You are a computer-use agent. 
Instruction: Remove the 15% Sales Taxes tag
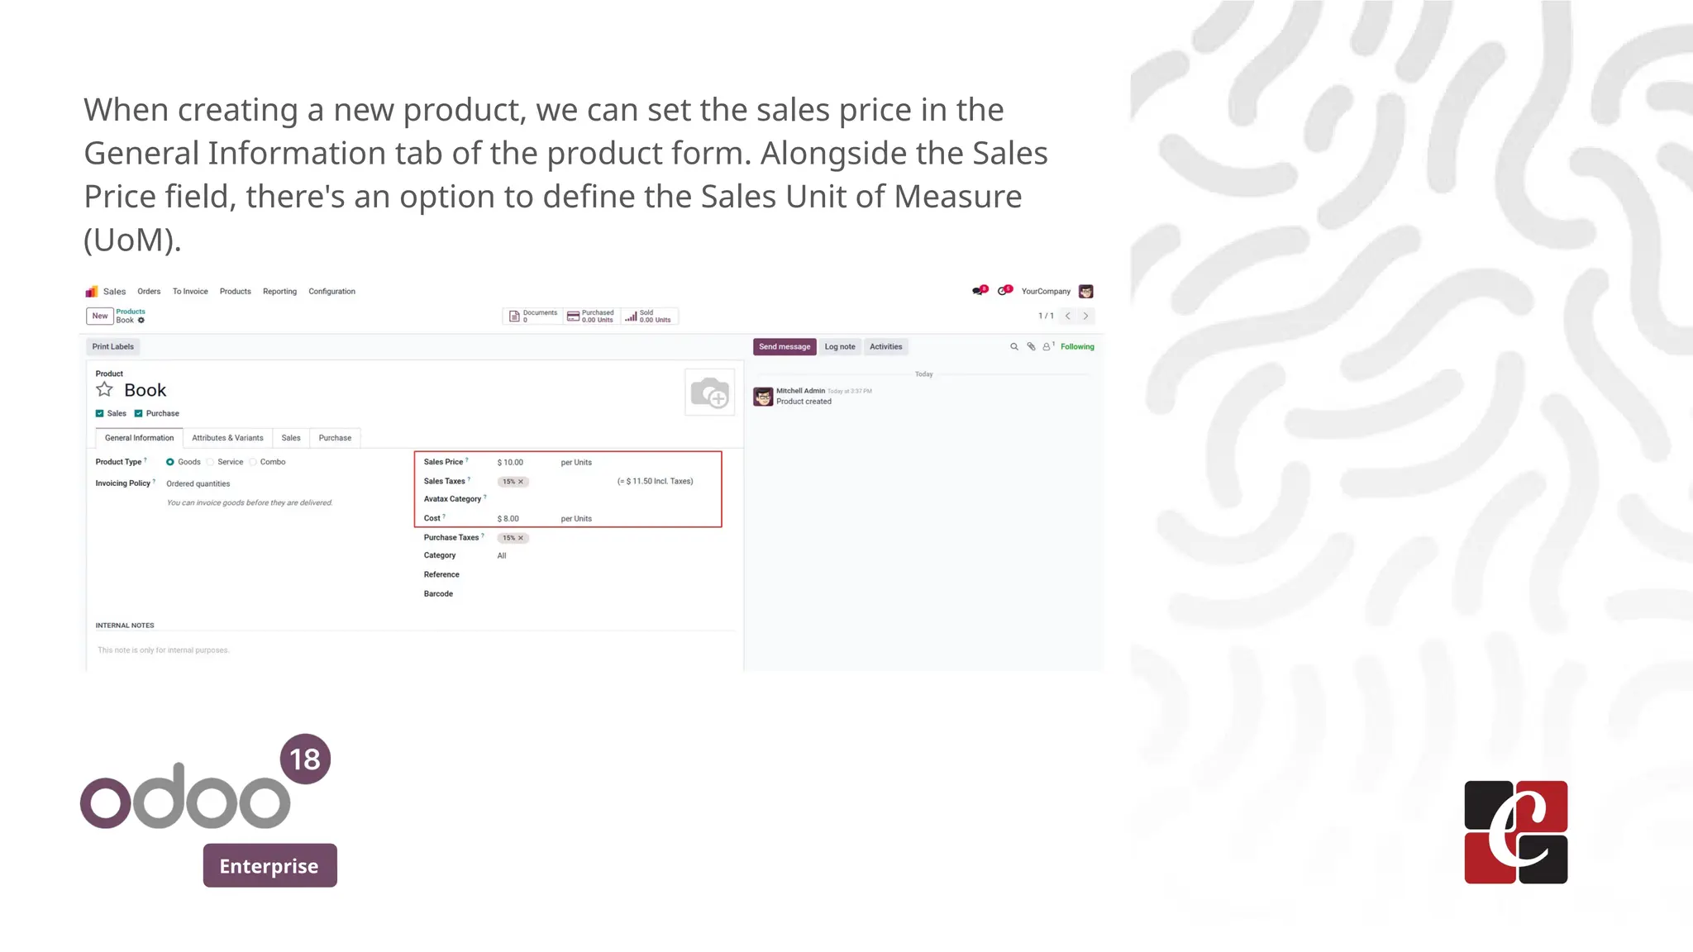coord(521,482)
